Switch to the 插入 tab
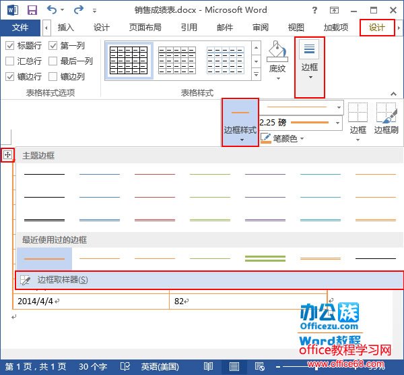Screen dimensions: 404x375 coord(66,28)
